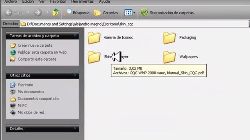Click Publicar esta carpeta en Web
Image resolution: width=250 pixels, height=140 pixels.
coord(42,52)
